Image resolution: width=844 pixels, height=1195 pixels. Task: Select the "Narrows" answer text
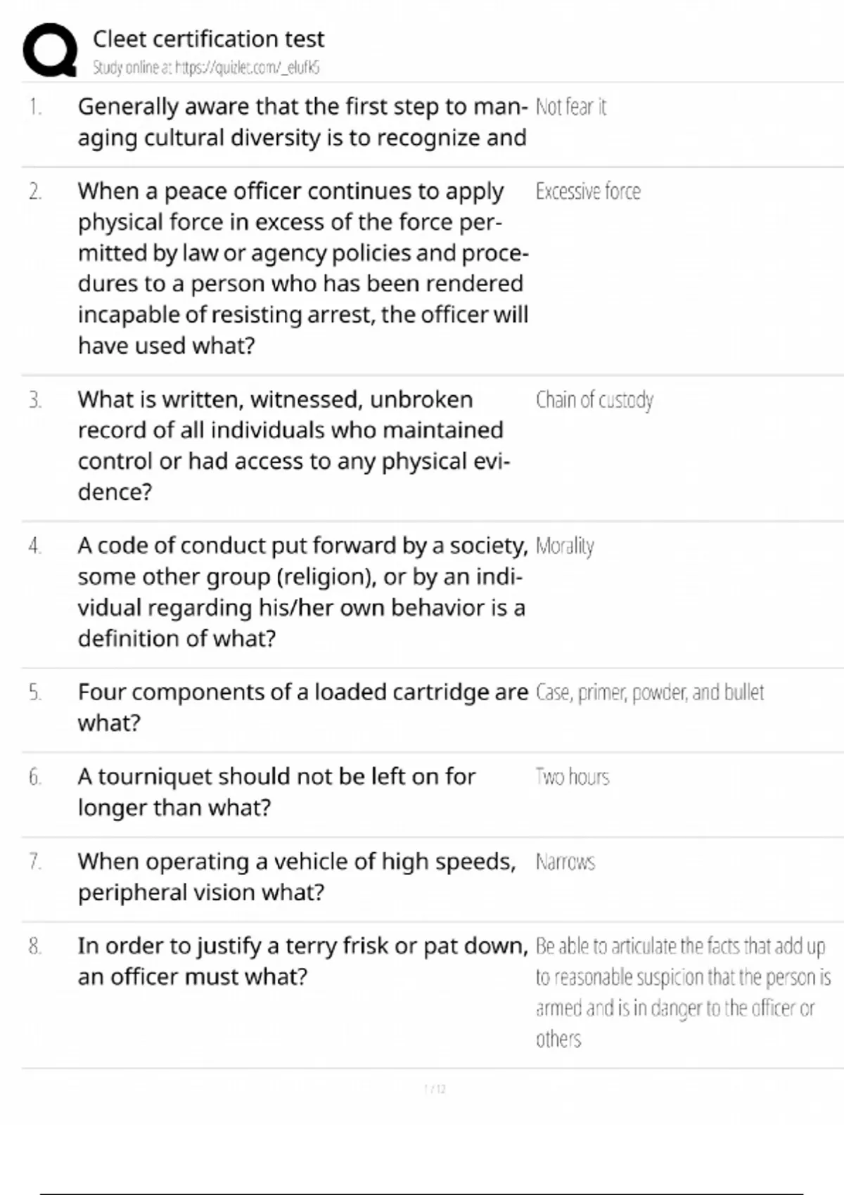tap(565, 862)
